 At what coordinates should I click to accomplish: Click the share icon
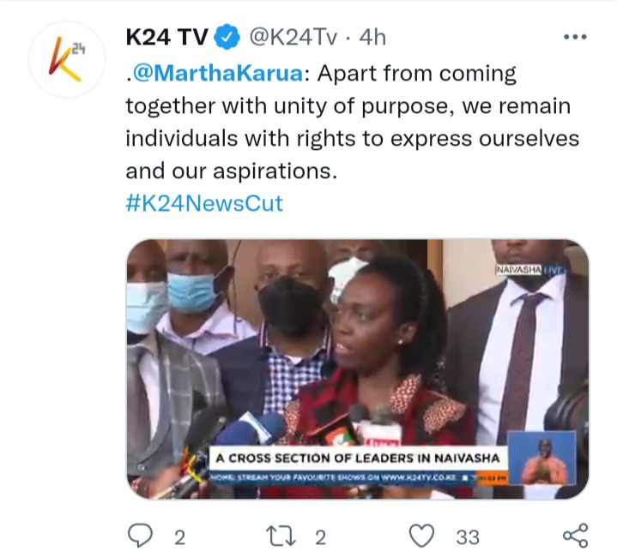[x=575, y=536]
